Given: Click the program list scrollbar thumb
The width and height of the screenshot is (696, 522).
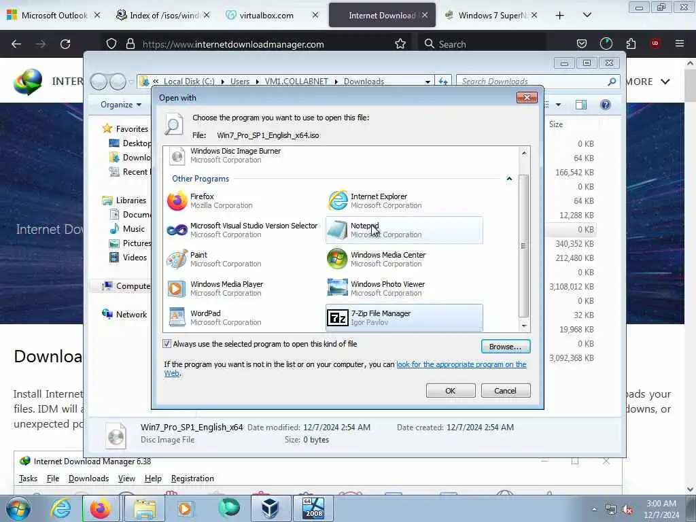Looking at the screenshot, I should point(524,246).
